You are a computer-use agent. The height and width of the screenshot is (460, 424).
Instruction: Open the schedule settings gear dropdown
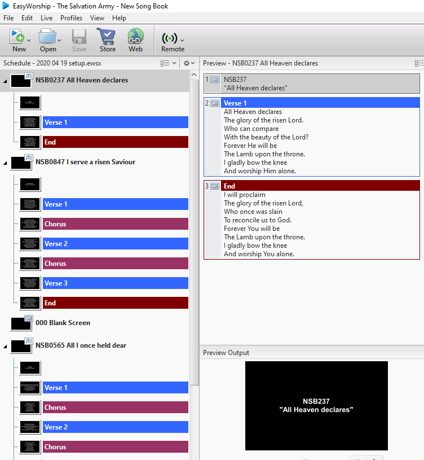[189, 63]
